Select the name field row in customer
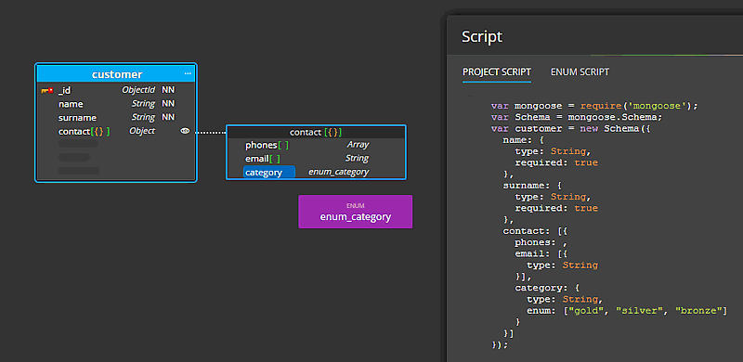743x362 pixels. (116, 104)
